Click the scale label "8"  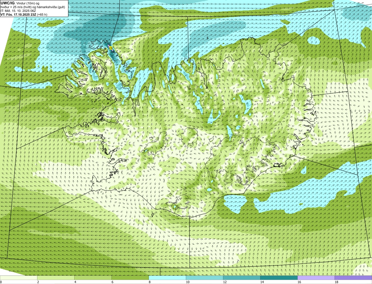point(150,282)
